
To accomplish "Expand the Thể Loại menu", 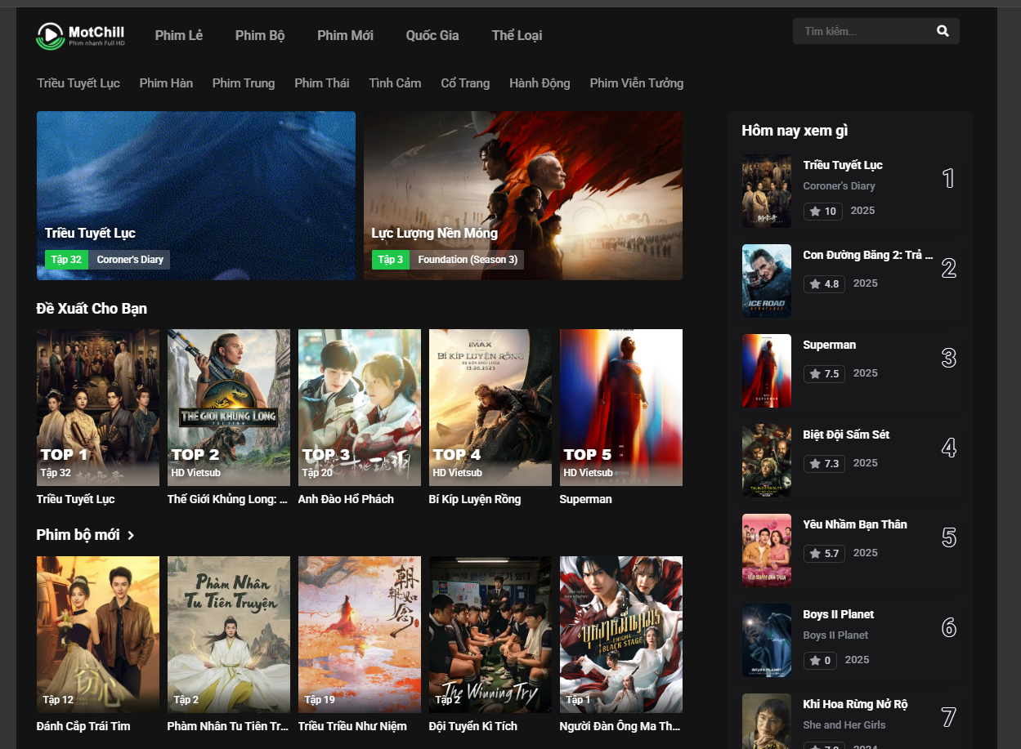I will tap(517, 35).
